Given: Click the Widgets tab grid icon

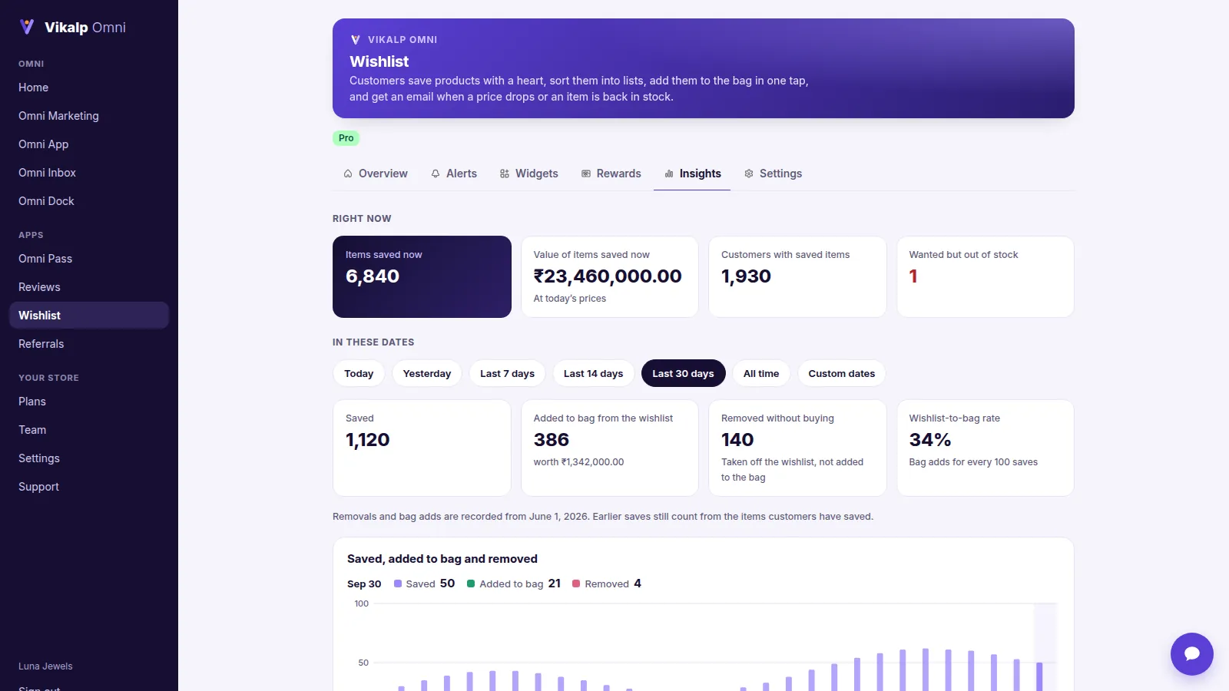Looking at the screenshot, I should [505, 174].
